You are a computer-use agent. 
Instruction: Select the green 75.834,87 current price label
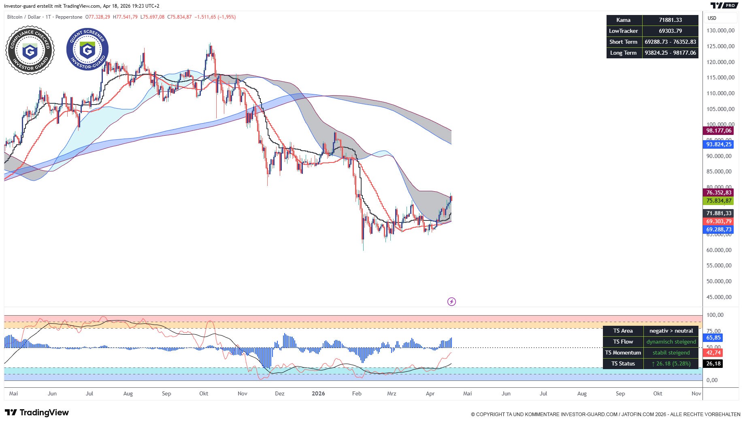click(x=719, y=201)
